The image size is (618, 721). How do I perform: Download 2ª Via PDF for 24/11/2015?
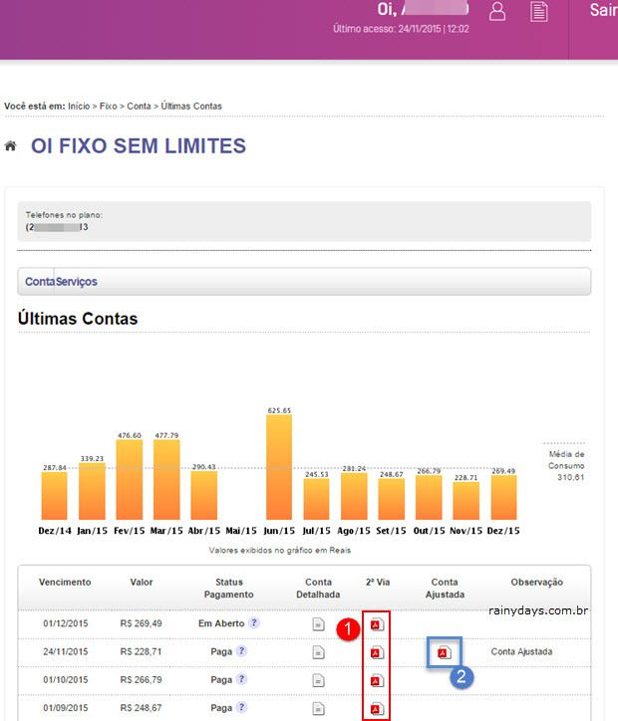click(x=377, y=652)
